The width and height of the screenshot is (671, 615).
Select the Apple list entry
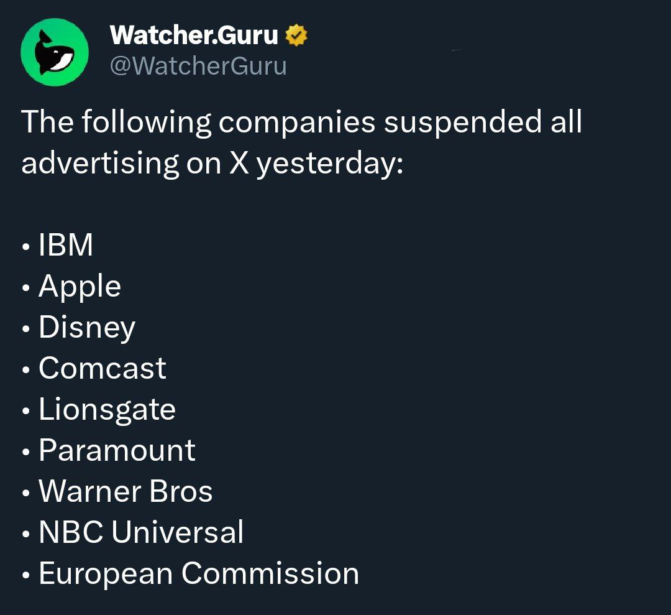pyautogui.click(x=80, y=286)
